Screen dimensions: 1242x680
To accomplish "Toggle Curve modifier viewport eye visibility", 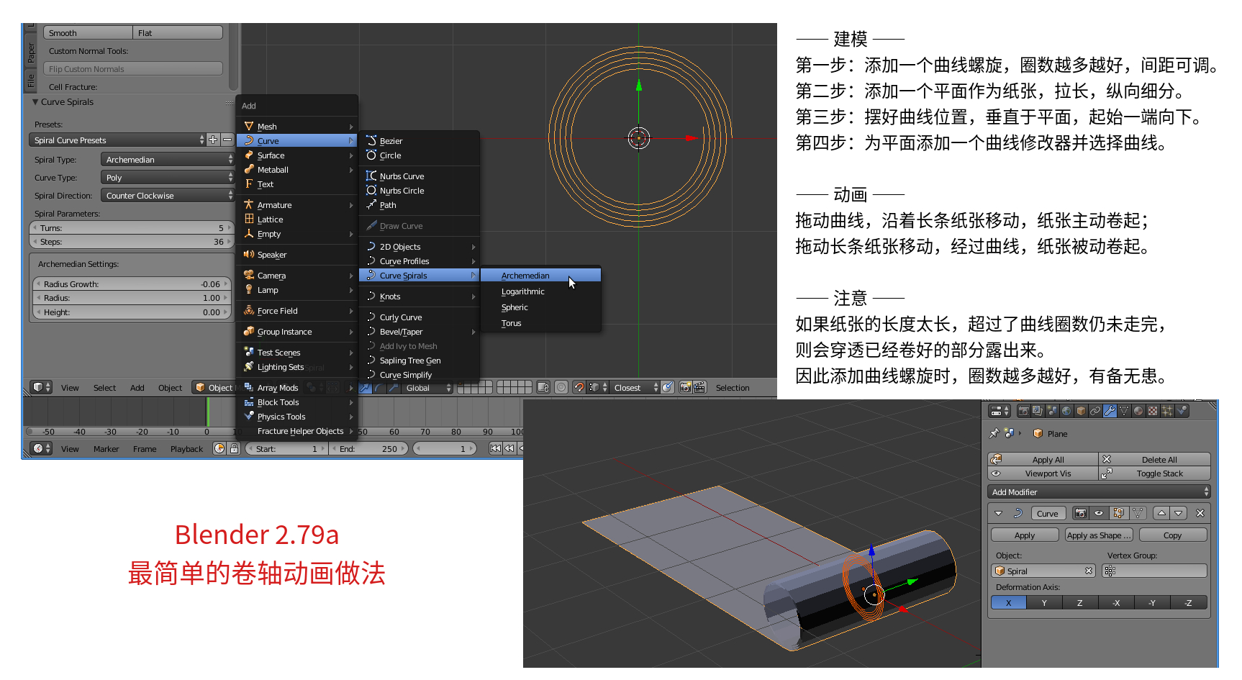I will (x=1099, y=513).
